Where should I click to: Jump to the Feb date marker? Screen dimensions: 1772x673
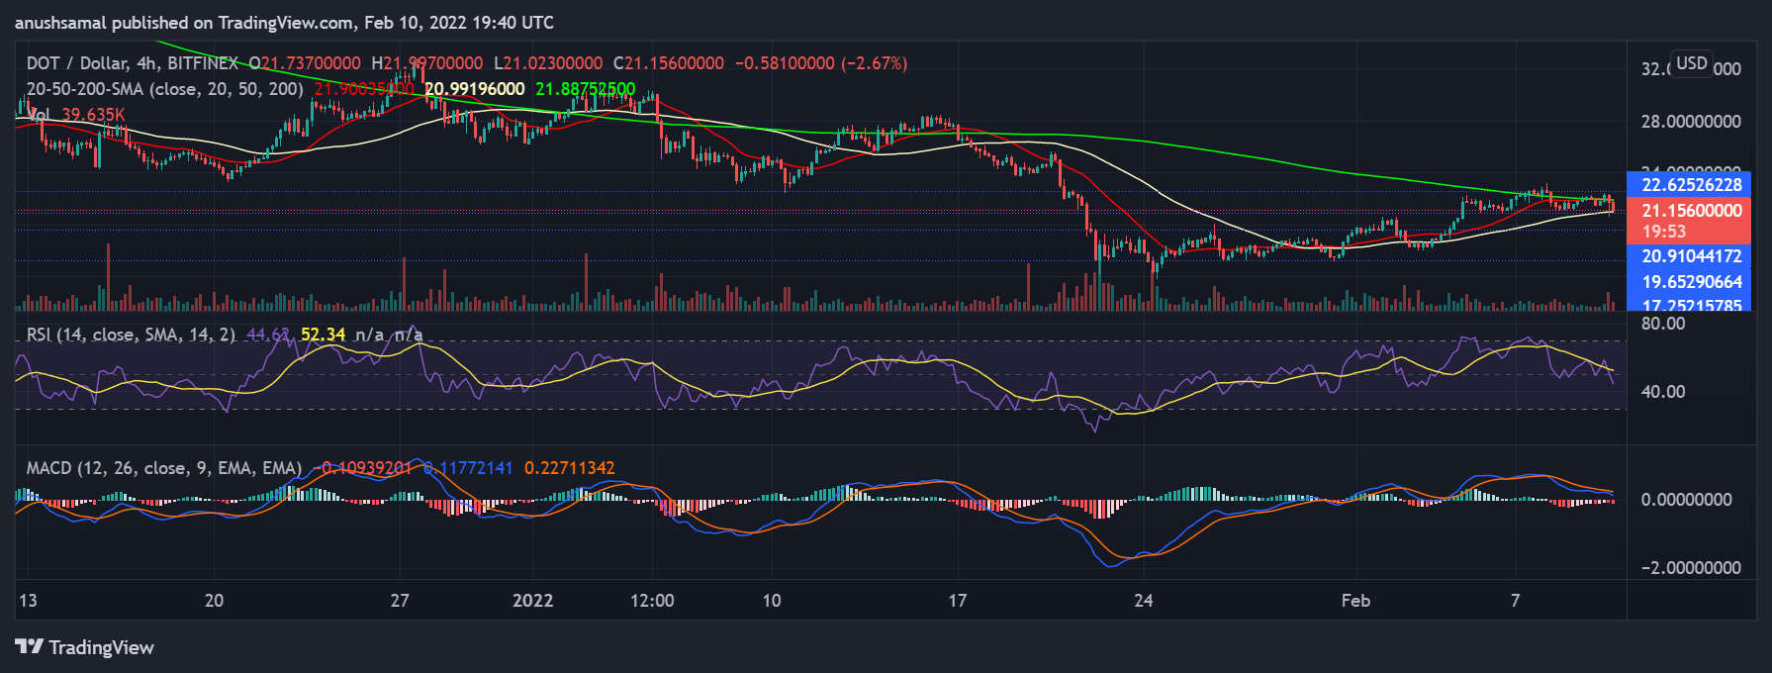[1354, 601]
